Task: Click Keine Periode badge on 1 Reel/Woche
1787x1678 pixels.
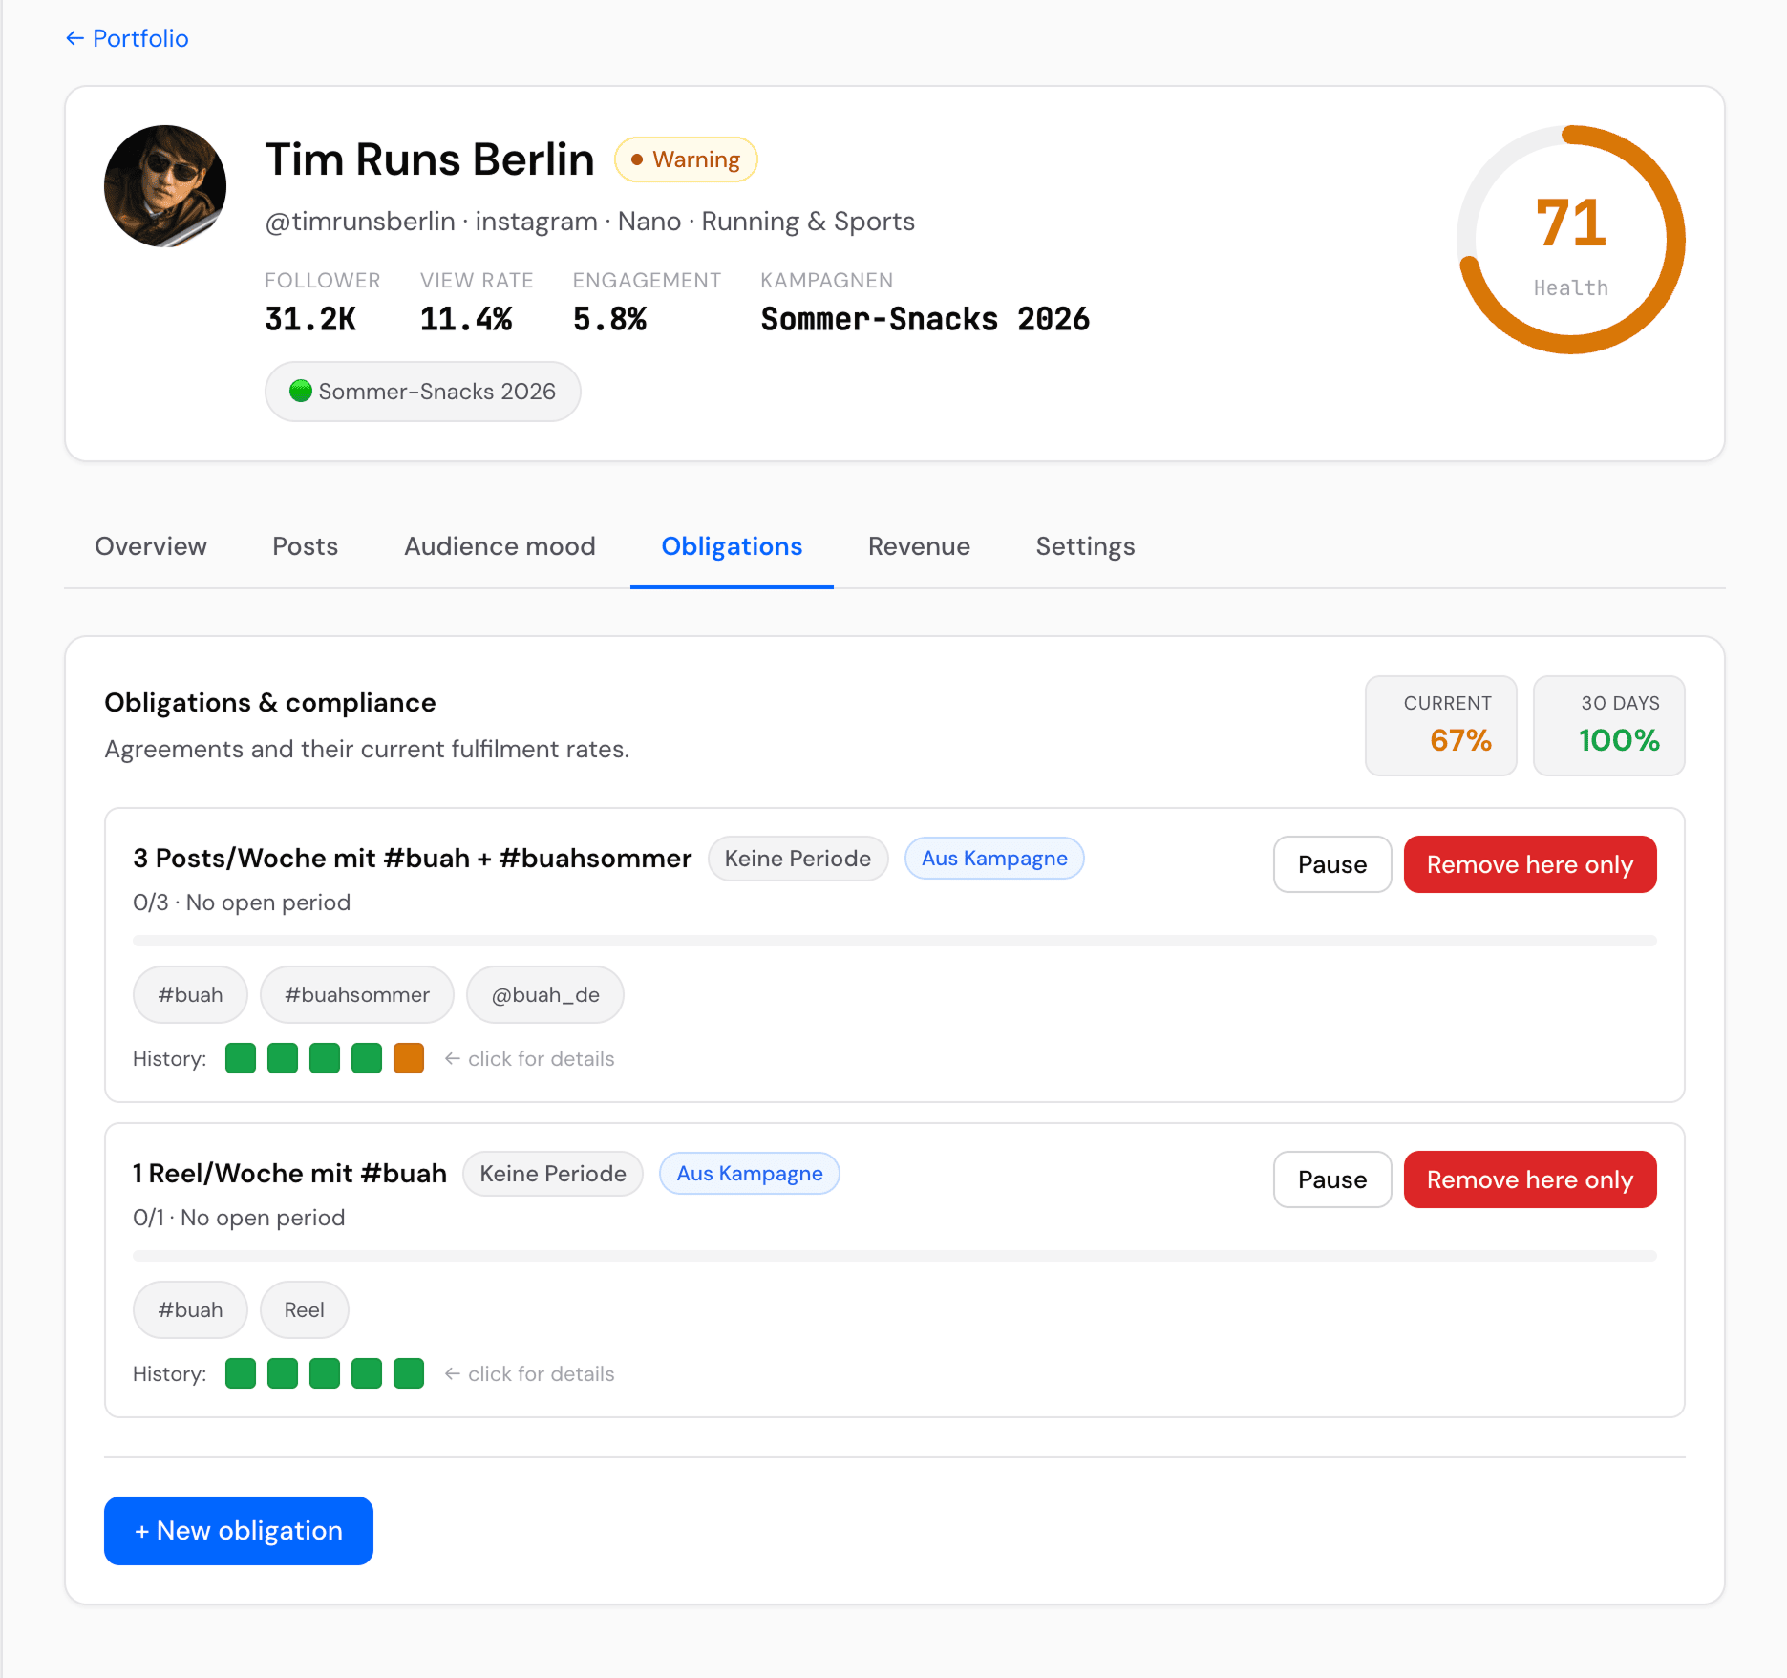Action: click(x=553, y=1174)
